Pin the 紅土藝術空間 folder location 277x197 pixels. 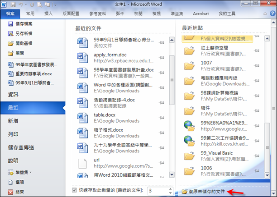(x=257, y=50)
